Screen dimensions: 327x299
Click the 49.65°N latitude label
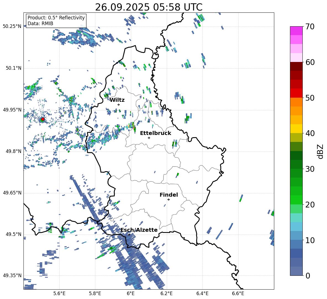(x=12, y=193)
